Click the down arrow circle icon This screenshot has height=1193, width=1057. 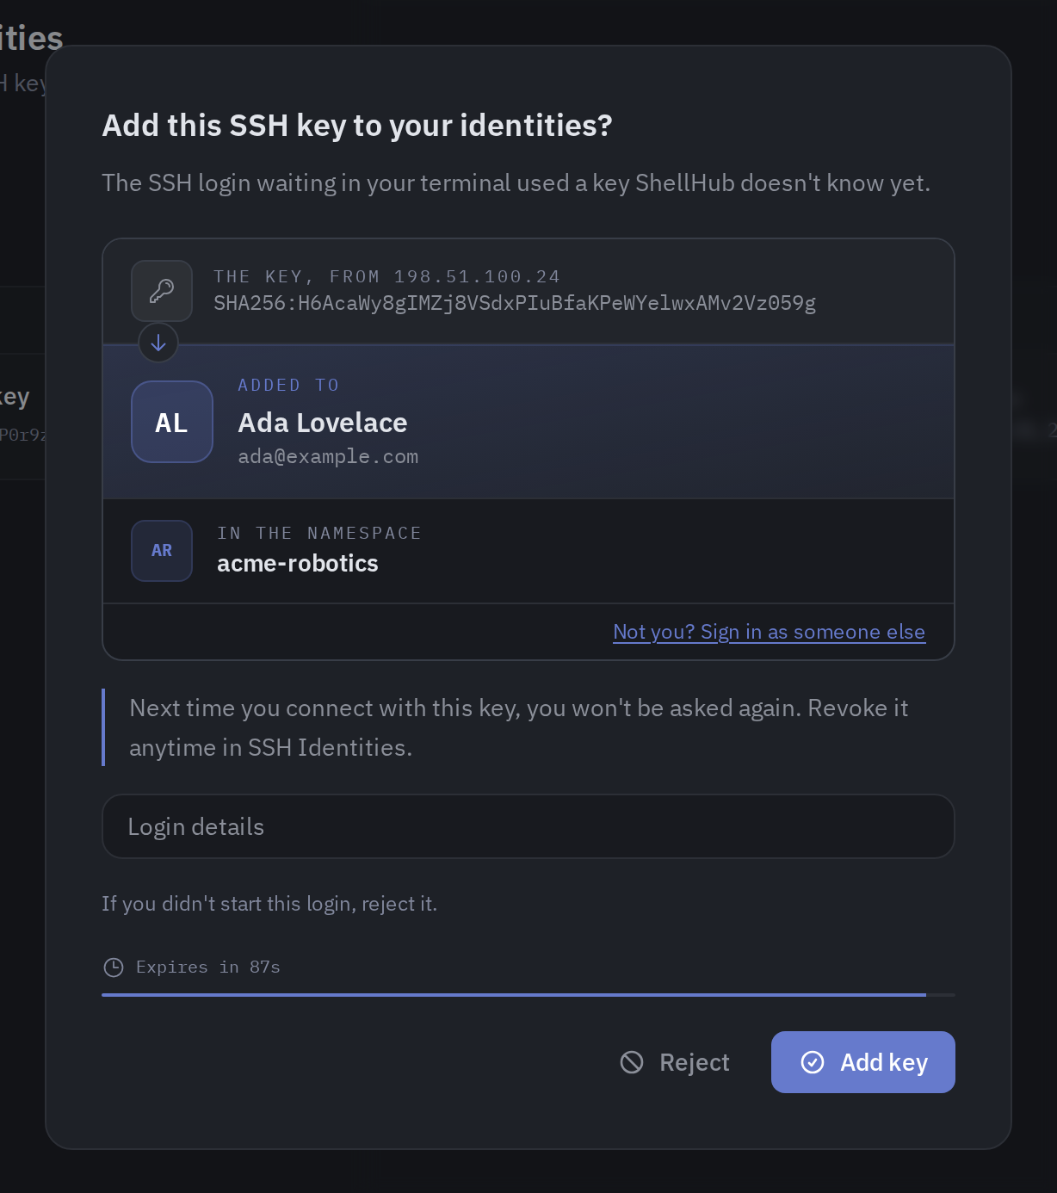(x=158, y=343)
